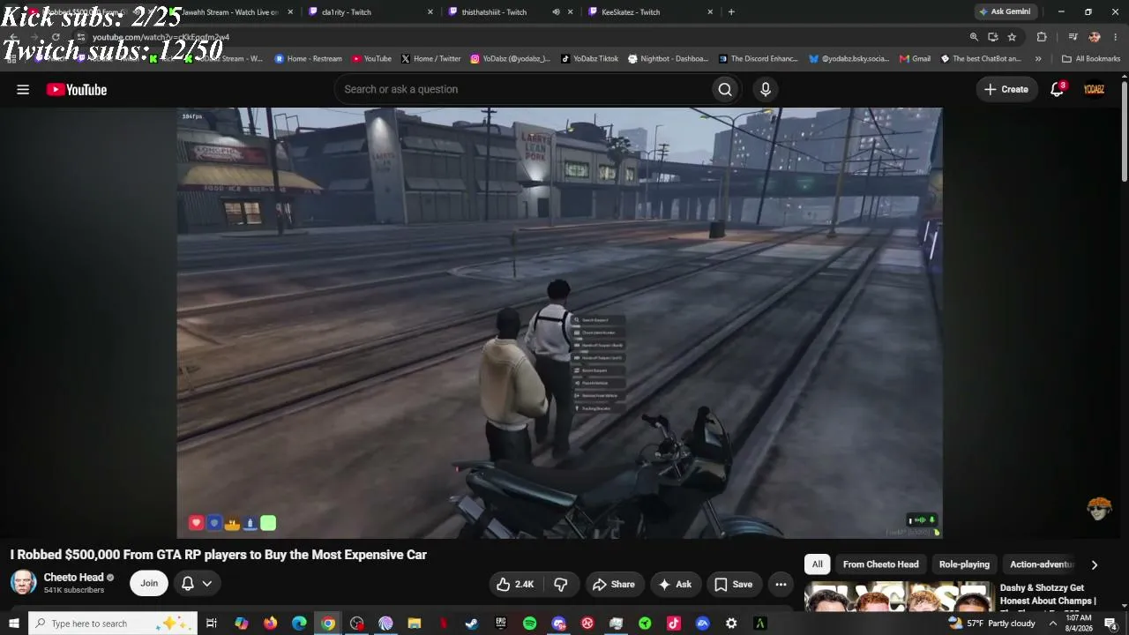
Task: Click the Create button
Action: pos(1006,89)
